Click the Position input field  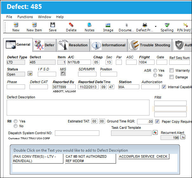click(109, 74)
